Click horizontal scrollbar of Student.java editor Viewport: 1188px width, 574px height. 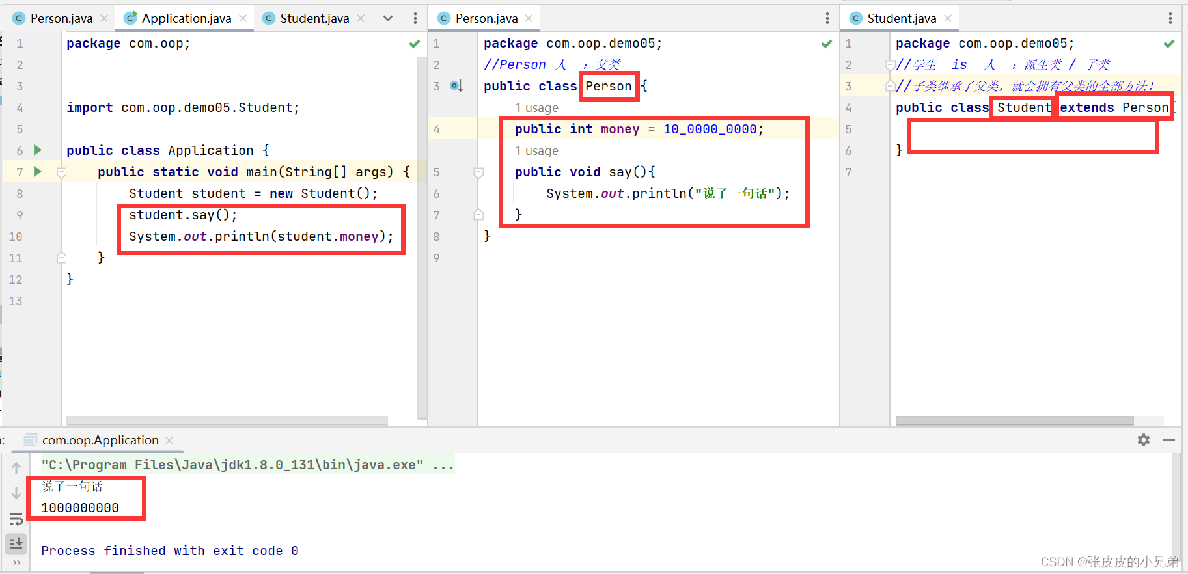pyautogui.click(x=1014, y=420)
